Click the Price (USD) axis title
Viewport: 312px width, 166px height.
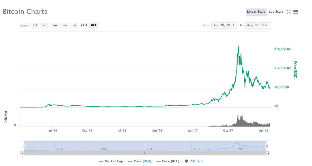click(x=295, y=70)
